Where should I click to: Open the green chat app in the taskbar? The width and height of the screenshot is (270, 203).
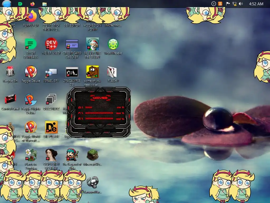20,4
